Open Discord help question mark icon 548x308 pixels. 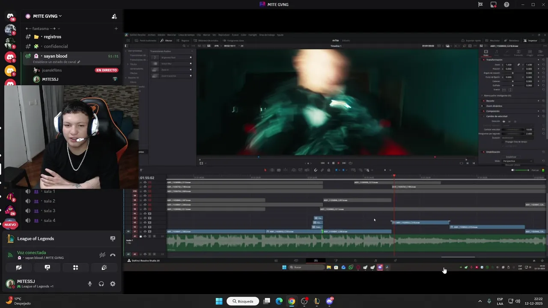point(506,5)
